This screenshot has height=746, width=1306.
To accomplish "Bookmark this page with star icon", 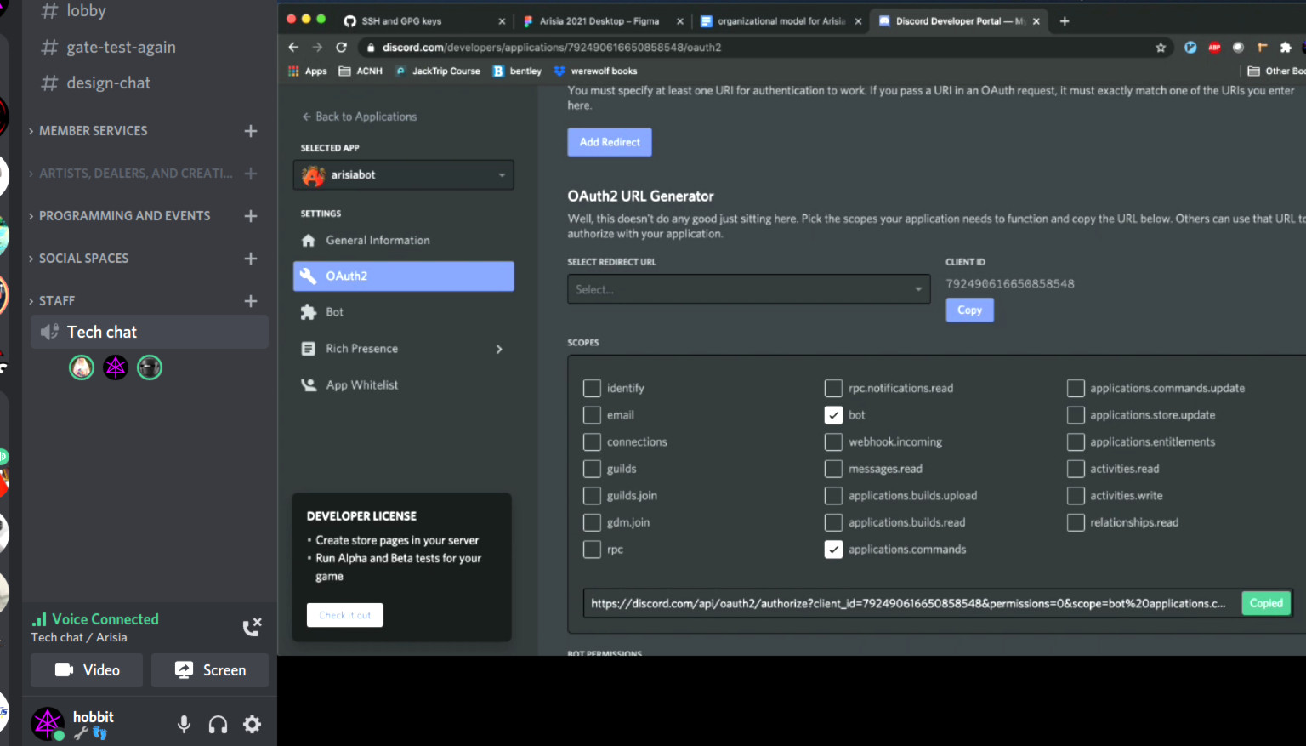I will pyautogui.click(x=1161, y=48).
